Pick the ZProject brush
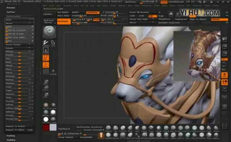Viewport: 231px width, 142px height. 144,135
